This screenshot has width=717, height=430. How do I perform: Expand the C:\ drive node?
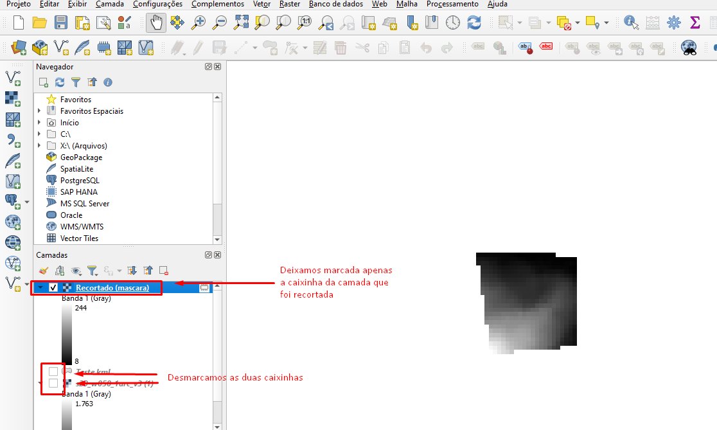(39, 134)
